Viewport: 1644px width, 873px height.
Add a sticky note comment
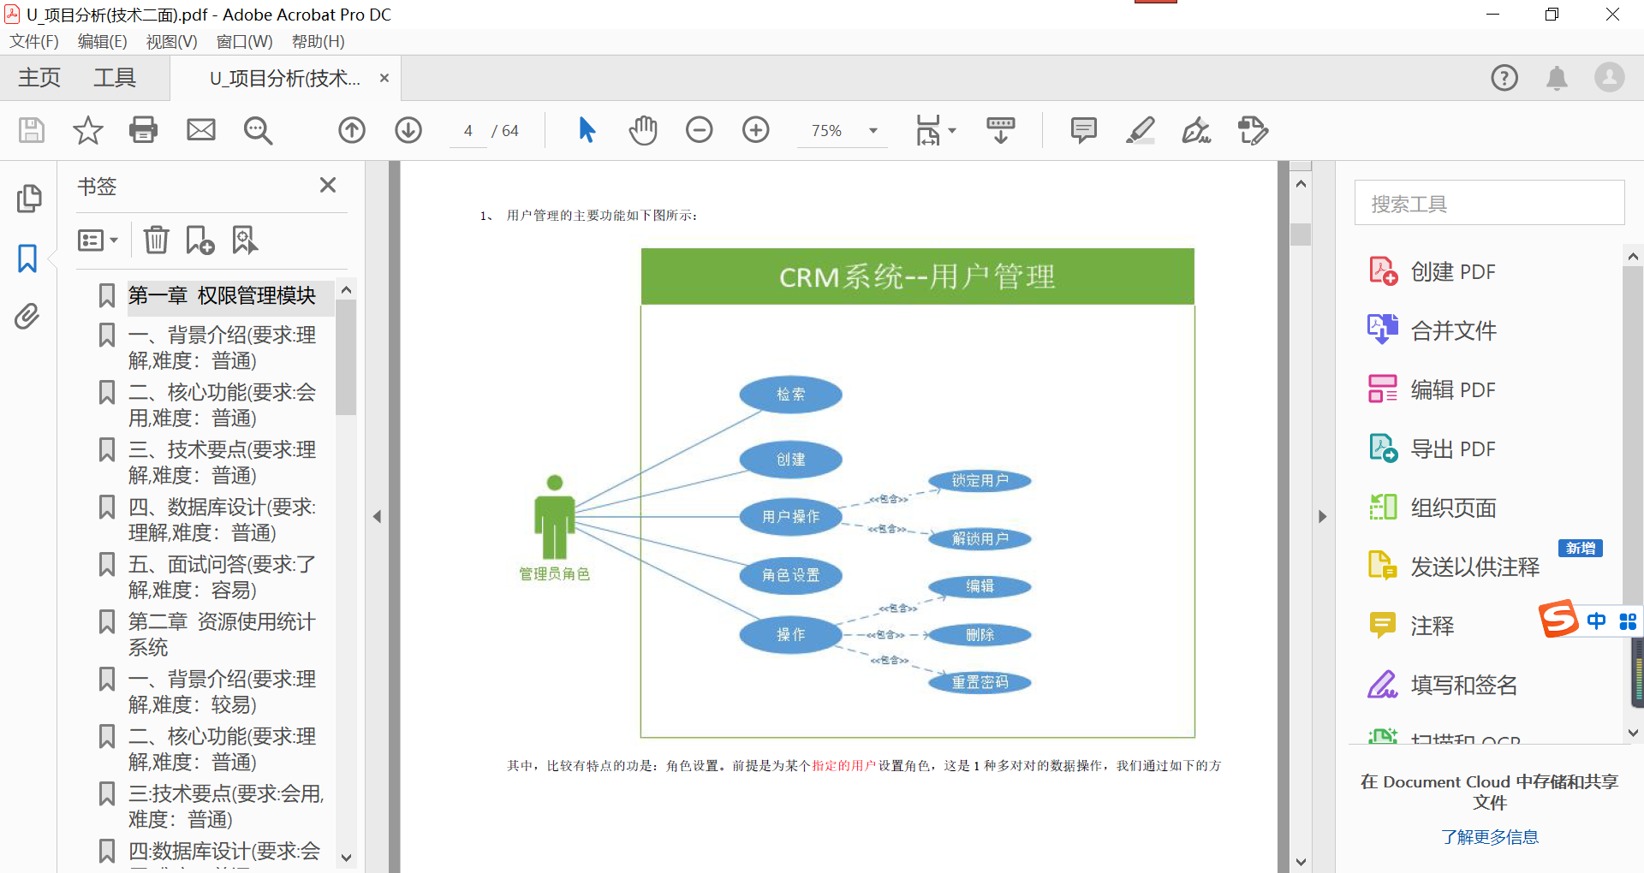[1082, 130]
